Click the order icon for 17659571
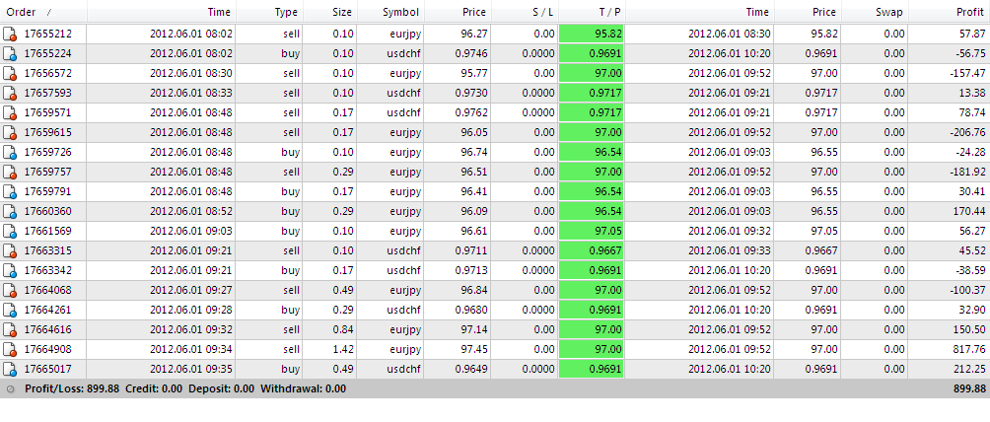This screenshot has height=422, width=990. (10, 113)
